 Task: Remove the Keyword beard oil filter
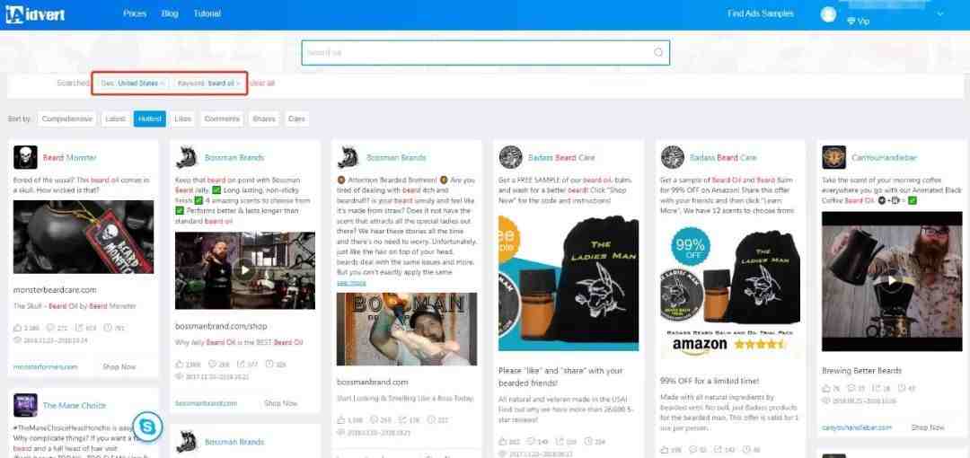coord(238,83)
